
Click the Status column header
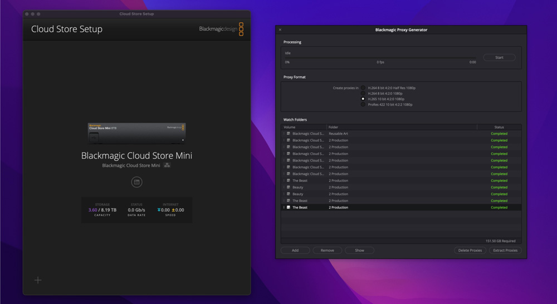(x=499, y=127)
